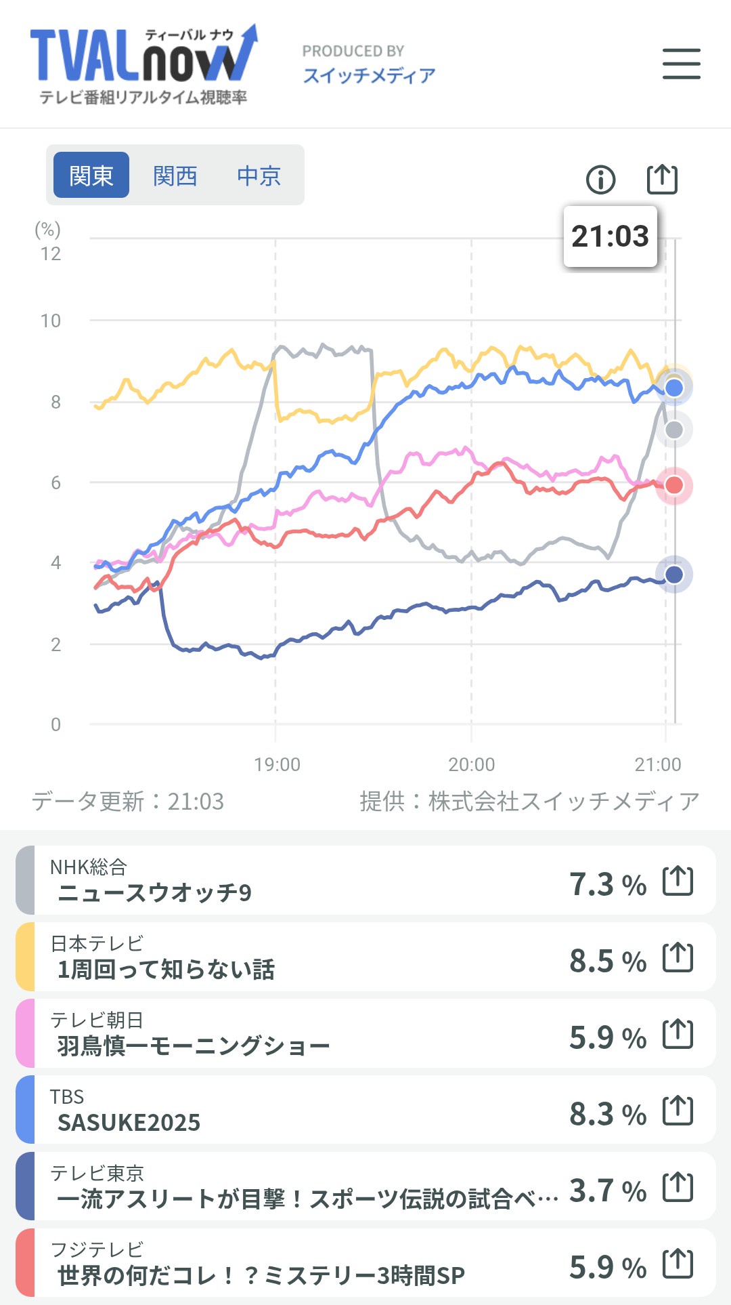Click the yellow 日本テレビ color swatch
The image size is (731, 1305).
pyautogui.click(x=25, y=957)
